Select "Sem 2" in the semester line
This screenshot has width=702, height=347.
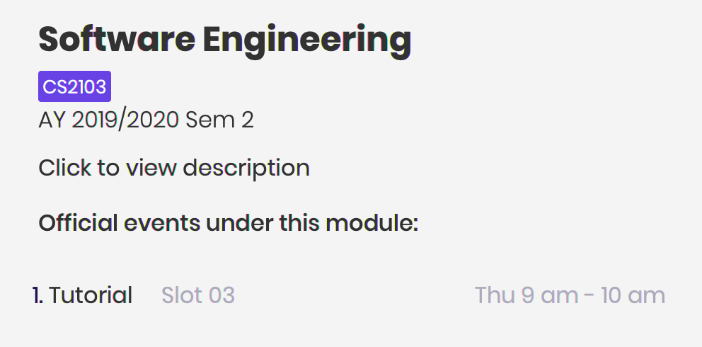click(219, 120)
